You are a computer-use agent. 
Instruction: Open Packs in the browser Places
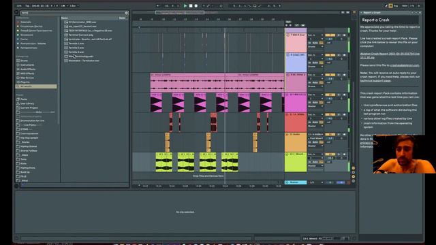click(24, 99)
